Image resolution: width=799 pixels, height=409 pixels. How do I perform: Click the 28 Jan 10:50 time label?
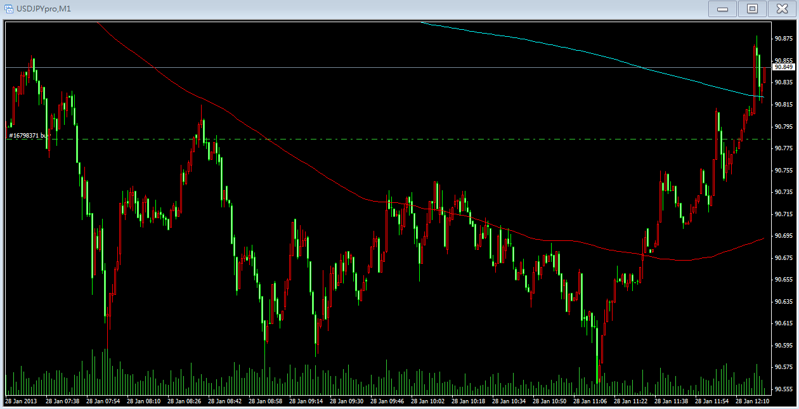click(550, 401)
